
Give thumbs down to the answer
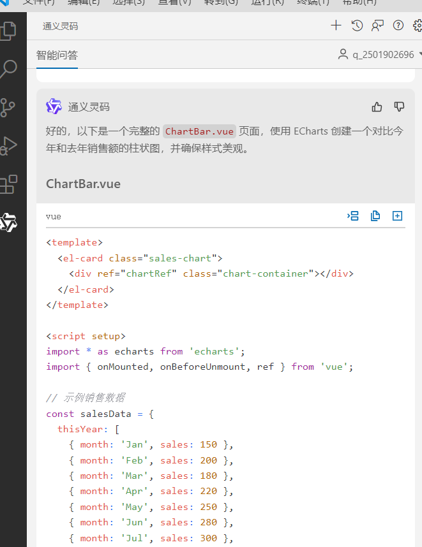[399, 106]
